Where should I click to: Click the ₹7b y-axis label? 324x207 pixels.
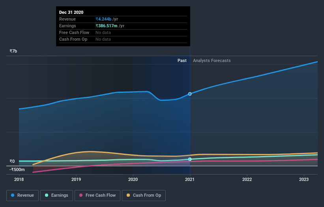pyautogui.click(x=13, y=51)
